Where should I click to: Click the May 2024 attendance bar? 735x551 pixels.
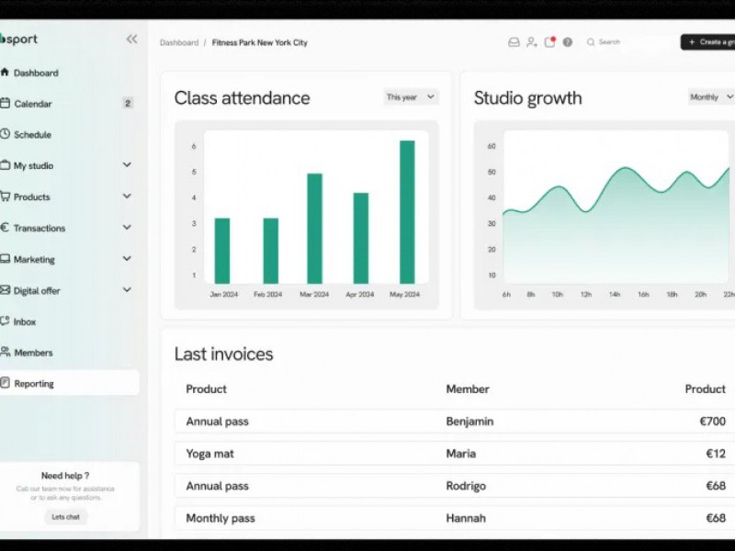coord(406,211)
